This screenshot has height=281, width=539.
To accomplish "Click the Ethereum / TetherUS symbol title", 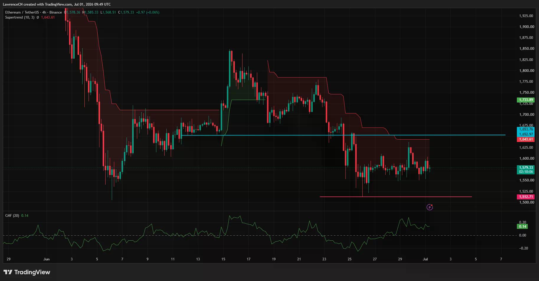I will pos(22,12).
